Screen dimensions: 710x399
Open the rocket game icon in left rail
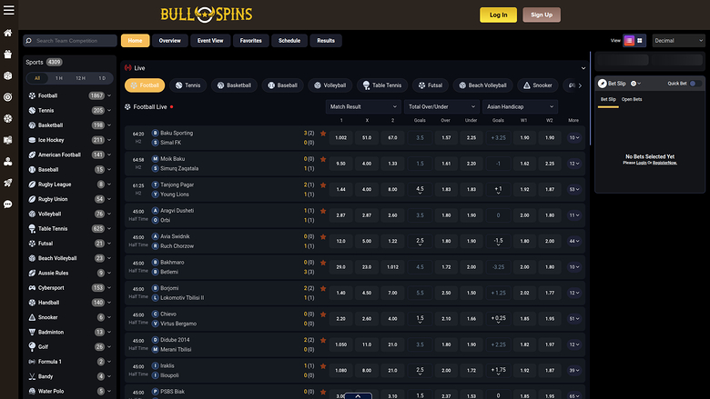pos(7,183)
